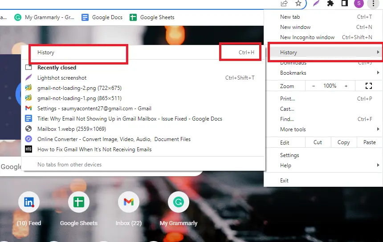Image resolution: width=383 pixels, height=242 pixels.
Task: Open the Google Docs bookmark
Action: point(102,17)
